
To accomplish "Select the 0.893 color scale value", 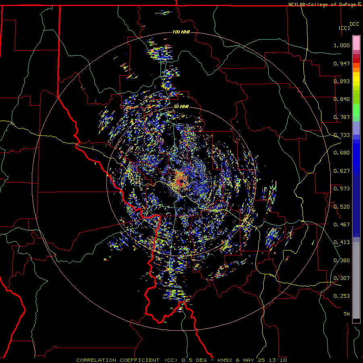I will 342,81.
